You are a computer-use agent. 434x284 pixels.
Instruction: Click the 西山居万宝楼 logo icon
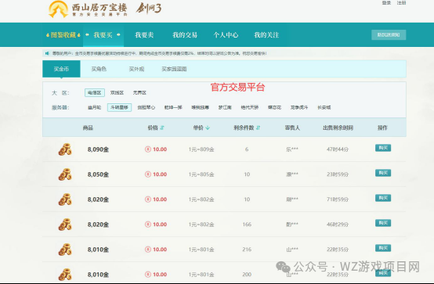[x=58, y=9]
